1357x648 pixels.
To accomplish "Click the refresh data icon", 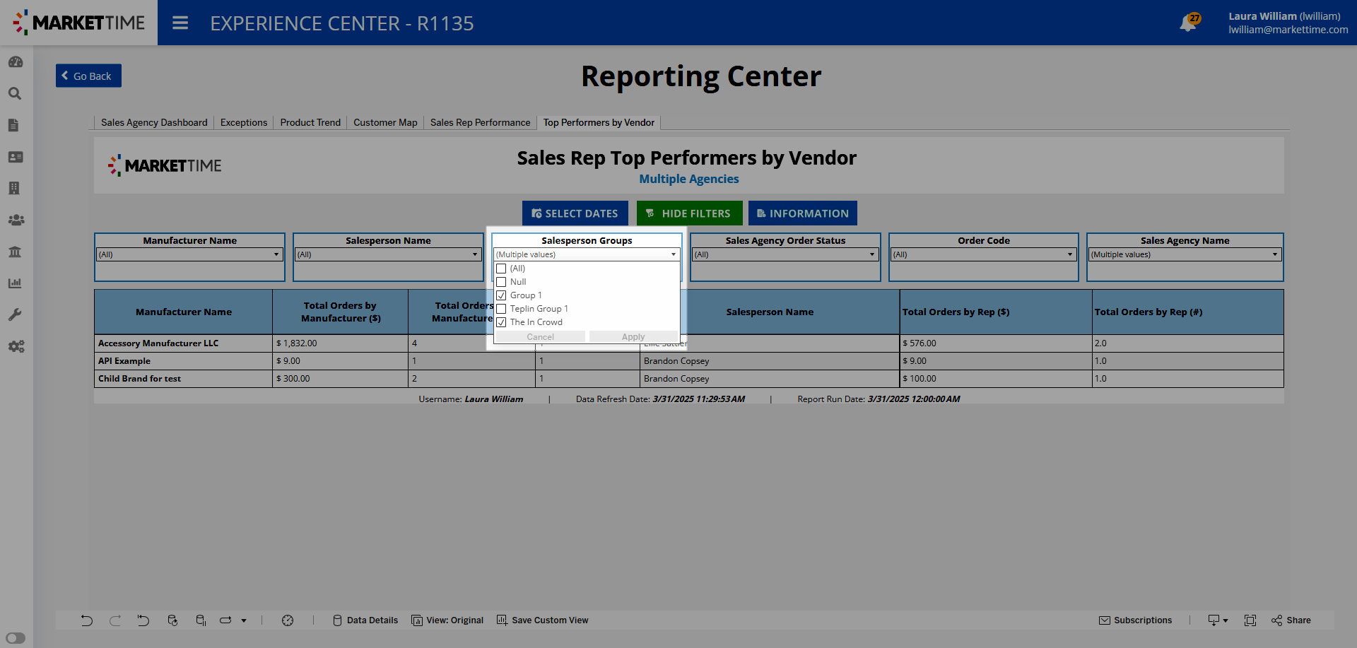I will 172,620.
